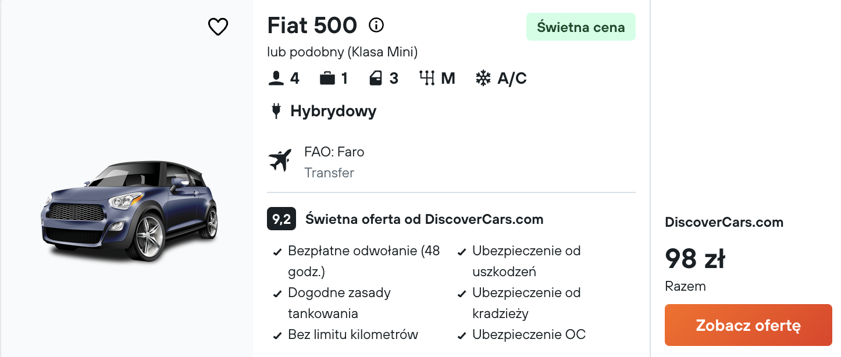Viewport: 841px width, 357px height.
Task: Click the hybrid plug icon
Action: [276, 111]
